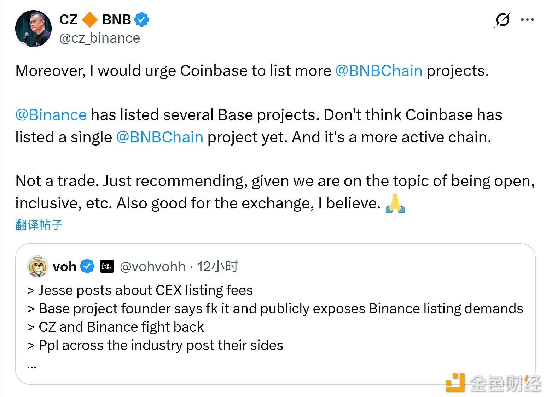Click CZ's blue verified checkmark badge
Image resolution: width=546 pixels, height=397 pixels.
click(141, 20)
